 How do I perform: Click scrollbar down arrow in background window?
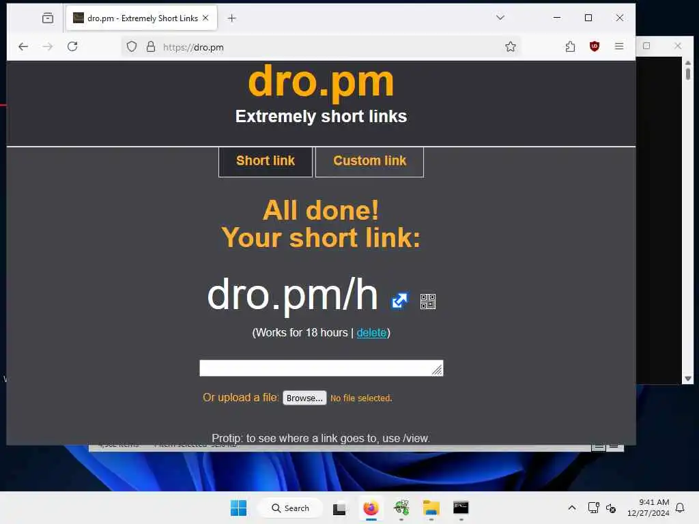pyautogui.click(x=688, y=379)
